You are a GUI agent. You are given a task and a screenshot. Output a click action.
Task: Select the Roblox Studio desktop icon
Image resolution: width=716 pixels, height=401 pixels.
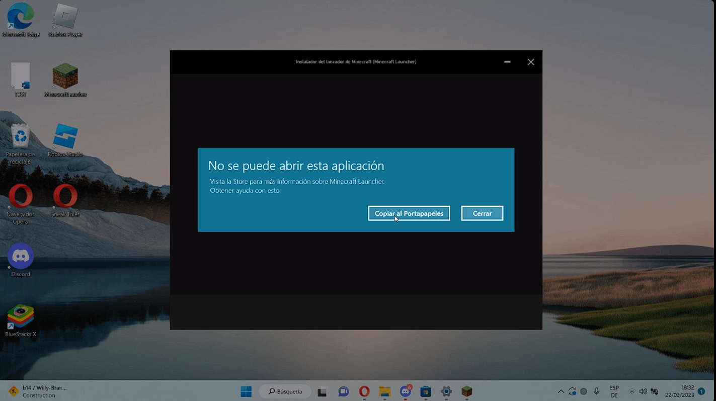[x=65, y=140]
